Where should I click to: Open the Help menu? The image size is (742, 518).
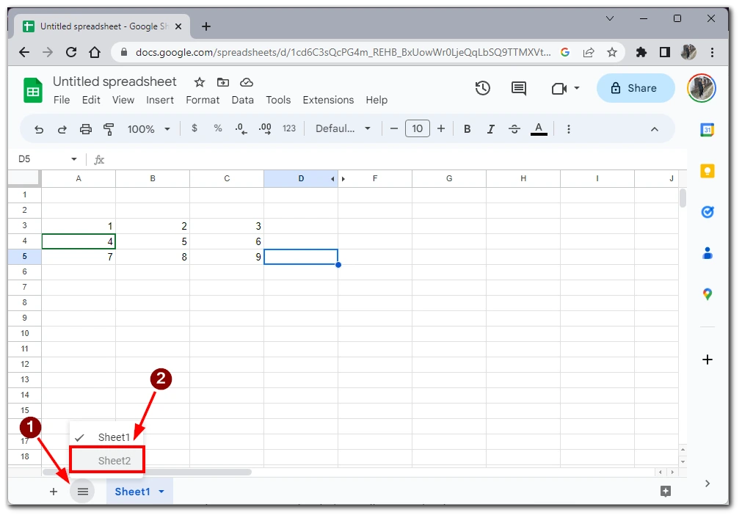coord(377,100)
